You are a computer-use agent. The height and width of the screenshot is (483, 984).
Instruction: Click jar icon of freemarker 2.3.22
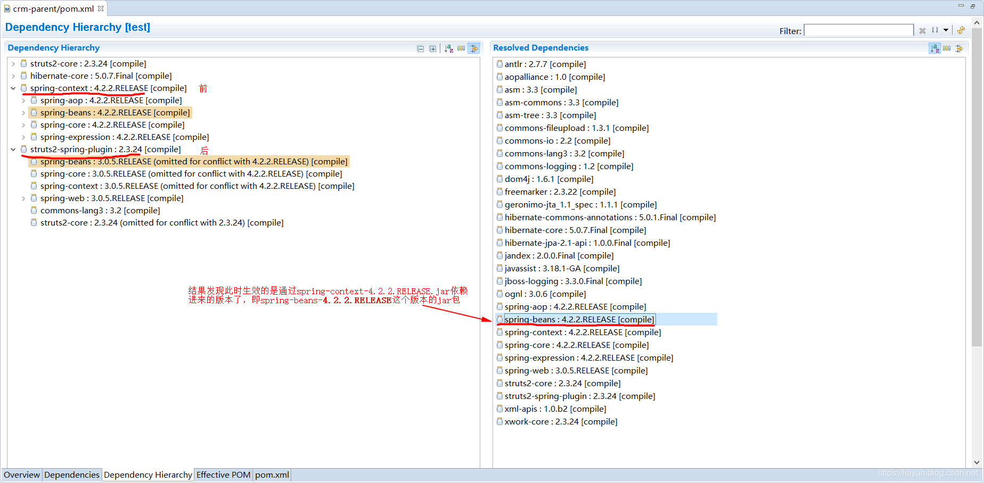(499, 191)
